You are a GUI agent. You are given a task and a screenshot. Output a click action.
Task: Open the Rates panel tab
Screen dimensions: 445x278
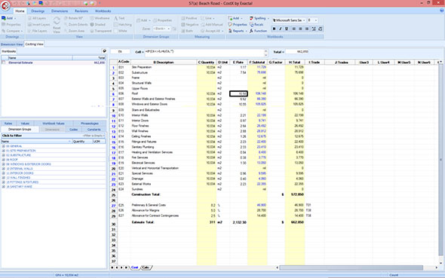point(8,124)
